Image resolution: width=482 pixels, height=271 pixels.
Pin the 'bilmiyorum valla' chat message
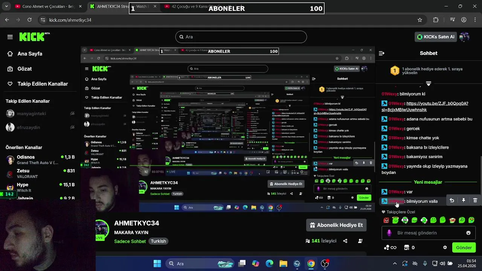[464, 201]
